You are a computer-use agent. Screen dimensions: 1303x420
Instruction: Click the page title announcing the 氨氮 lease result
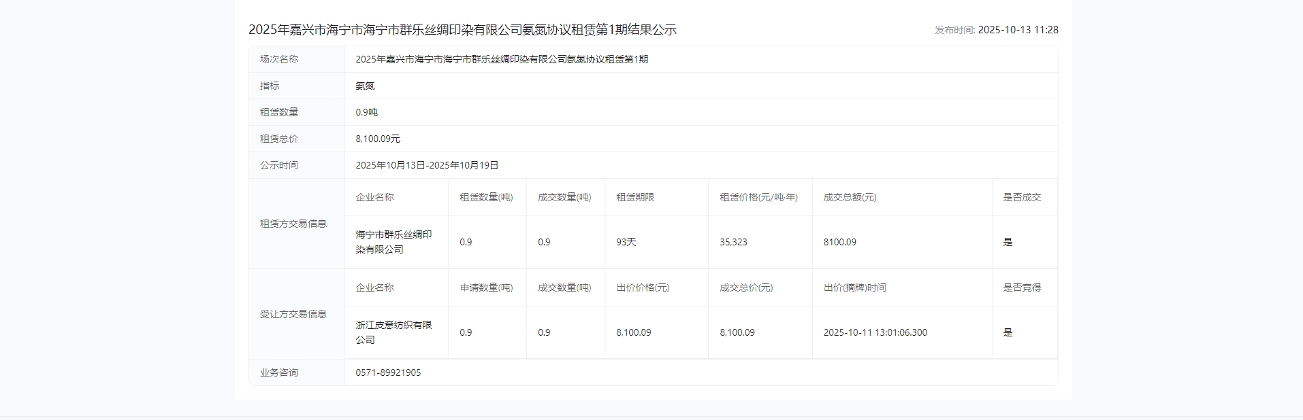462,30
